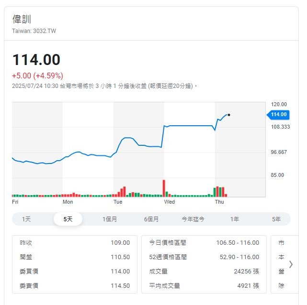The image size is (307, 305).
Task: Expand next stats card with right chevron
Action: tap(291, 264)
